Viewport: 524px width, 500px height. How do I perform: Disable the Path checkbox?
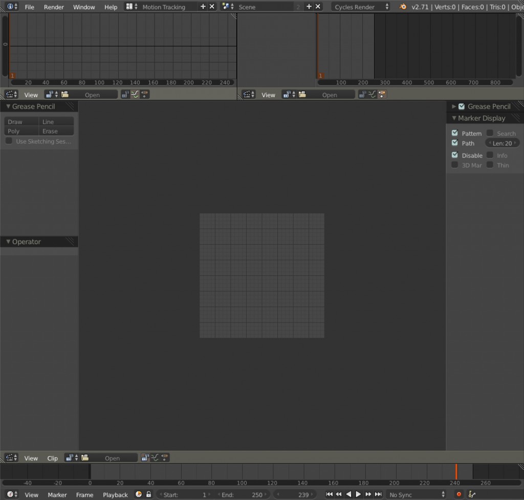coord(454,143)
